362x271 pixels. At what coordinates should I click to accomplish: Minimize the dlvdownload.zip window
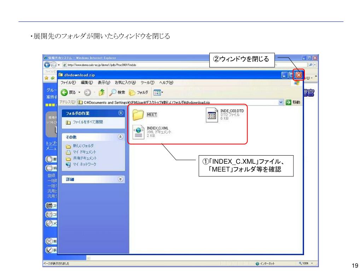(285, 75)
